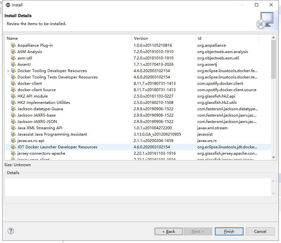Sort by the Name column header
Viewport: 281px width, 243px height.
68,38
